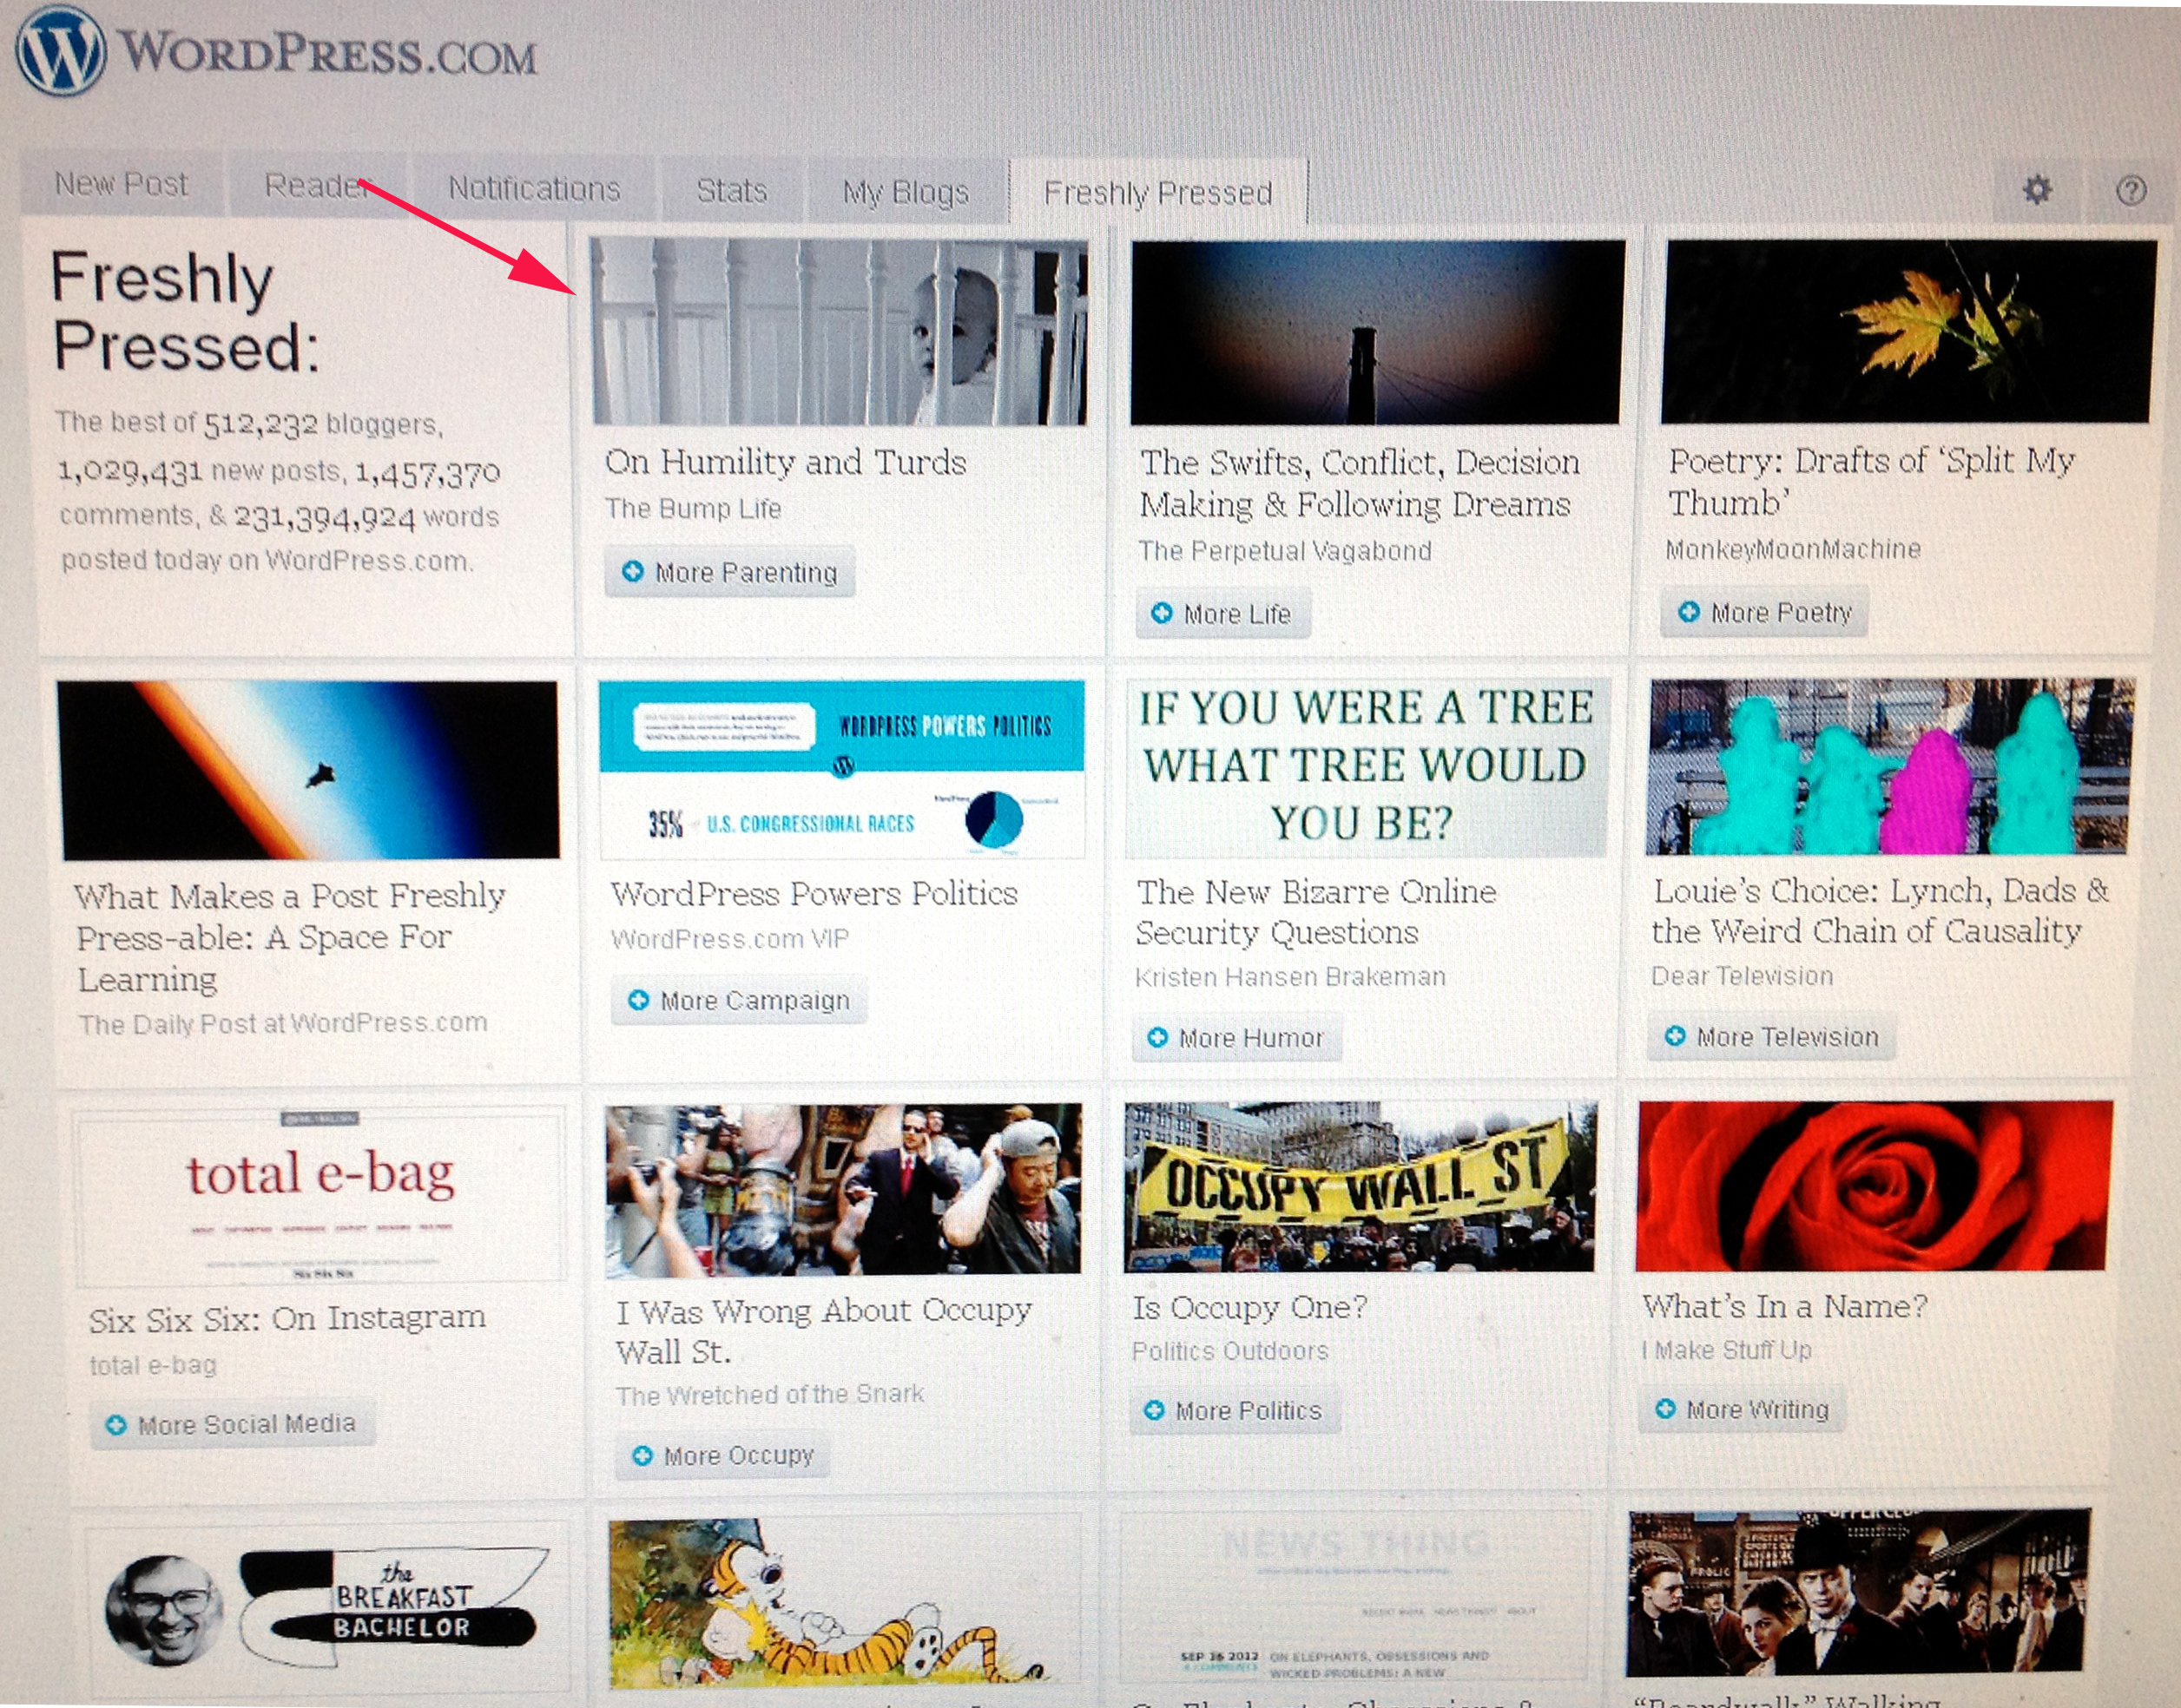Open settings via the gear icon
This screenshot has width=2181, height=1708.
click(x=2036, y=189)
